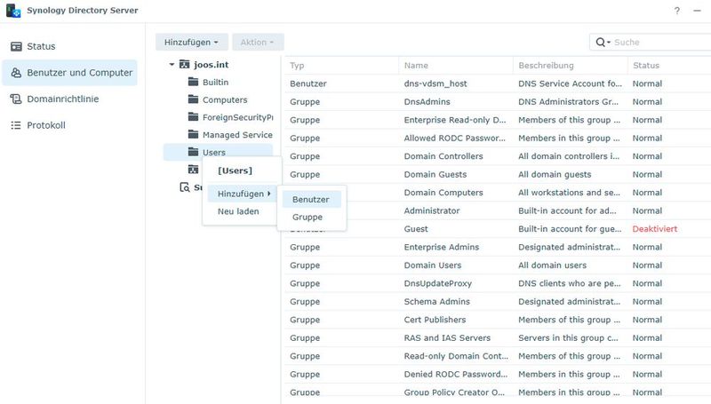
Task: Click the Status sidebar icon
Action: pyautogui.click(x=16, y=47)
